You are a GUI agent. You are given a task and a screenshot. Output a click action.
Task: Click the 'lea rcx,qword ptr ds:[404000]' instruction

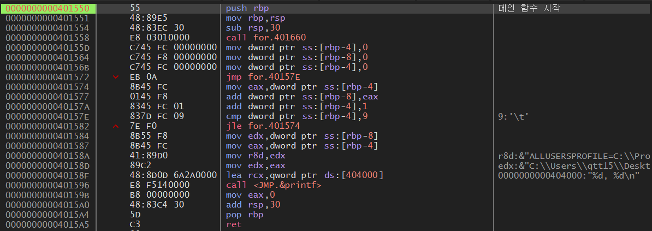tap(304, 175)
